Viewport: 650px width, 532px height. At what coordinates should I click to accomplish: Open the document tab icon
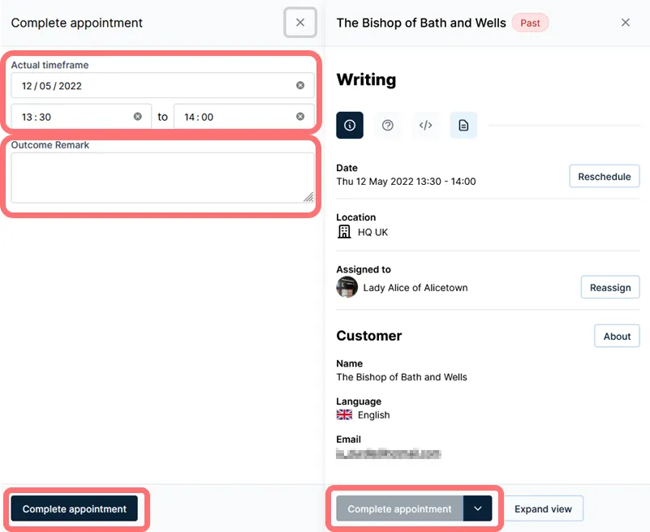click(x=463, y=125)
